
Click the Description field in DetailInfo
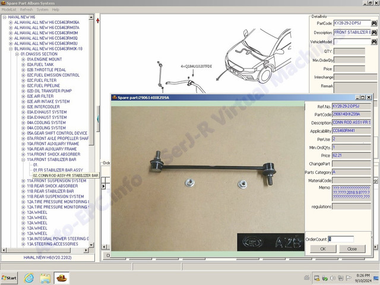coord(352,32)
